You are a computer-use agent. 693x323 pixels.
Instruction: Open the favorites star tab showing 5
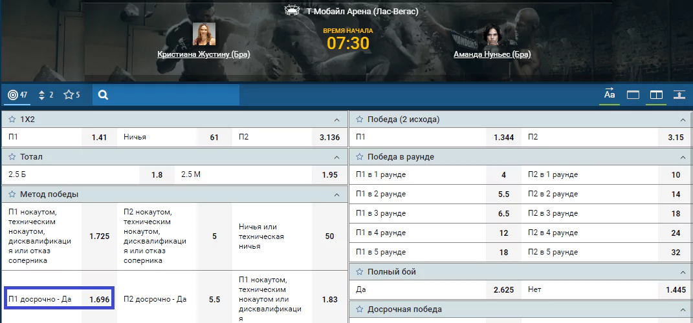(x=72, y=95)
